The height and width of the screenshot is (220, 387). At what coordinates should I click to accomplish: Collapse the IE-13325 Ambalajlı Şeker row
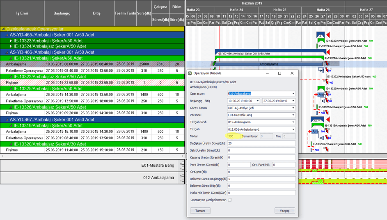[11, 88]
